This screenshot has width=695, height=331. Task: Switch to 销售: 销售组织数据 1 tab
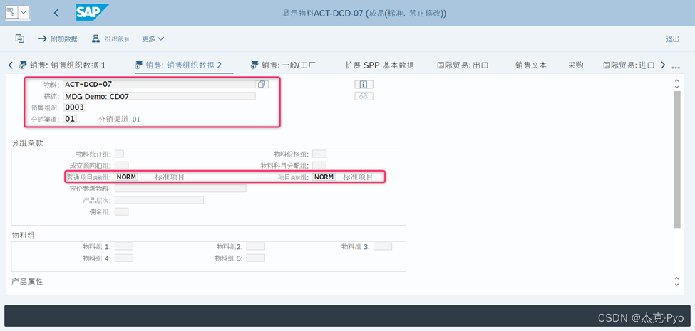click(62, 65)
